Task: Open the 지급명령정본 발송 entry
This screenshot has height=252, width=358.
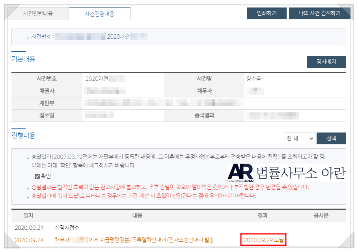Action: pyautogui.click(x=135, y=240)
